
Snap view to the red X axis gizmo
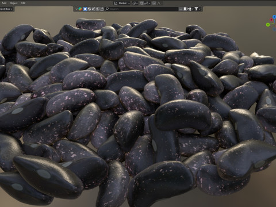click(271, 20)
